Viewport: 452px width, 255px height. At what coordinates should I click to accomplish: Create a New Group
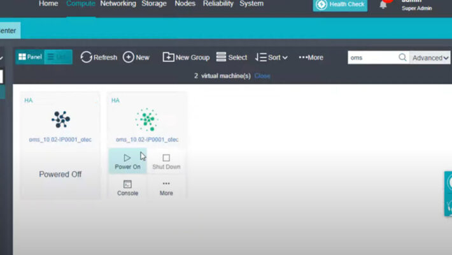click(186, 57)
